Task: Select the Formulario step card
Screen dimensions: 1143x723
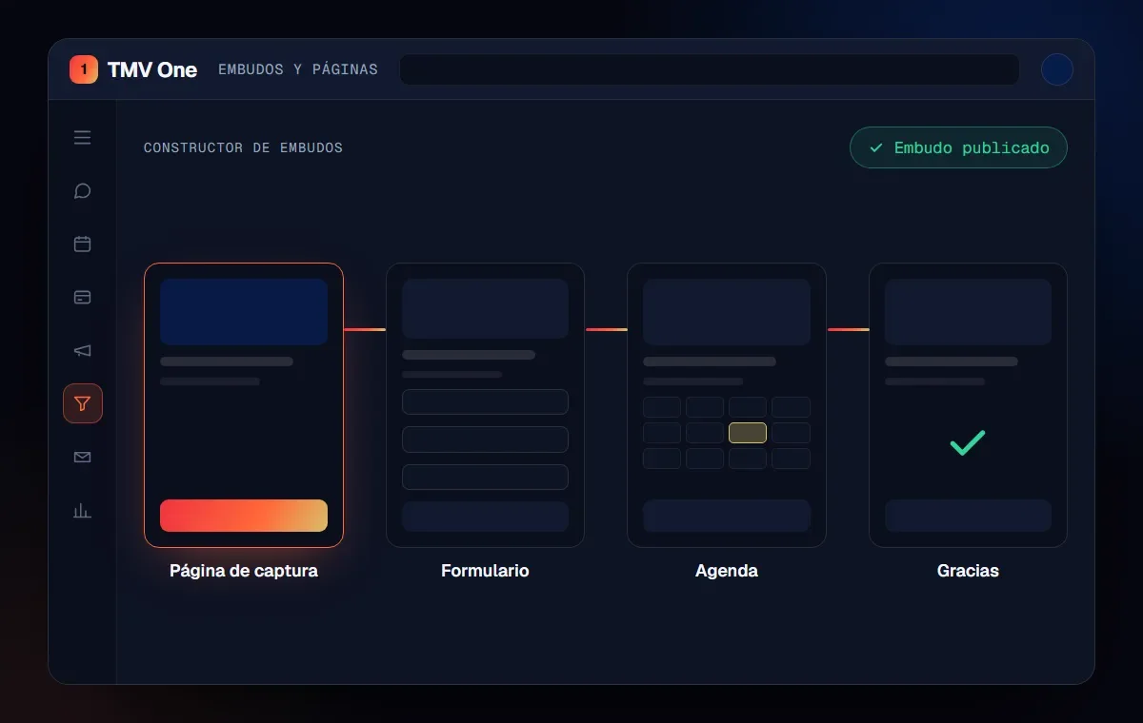Action: 485,405
